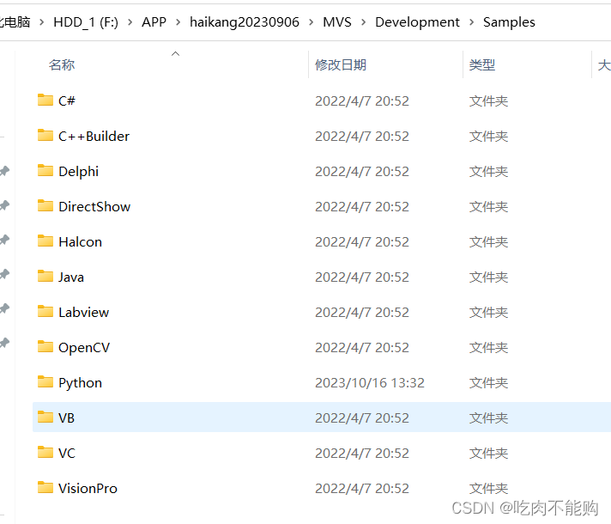Screen dimensions: 611x524
Task: Toggle the sort direction arrow above 名称
Action: pyautogui.click(x=176, y=54)
